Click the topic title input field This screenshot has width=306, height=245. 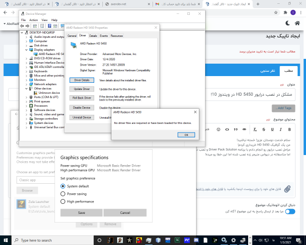[251, 94]
